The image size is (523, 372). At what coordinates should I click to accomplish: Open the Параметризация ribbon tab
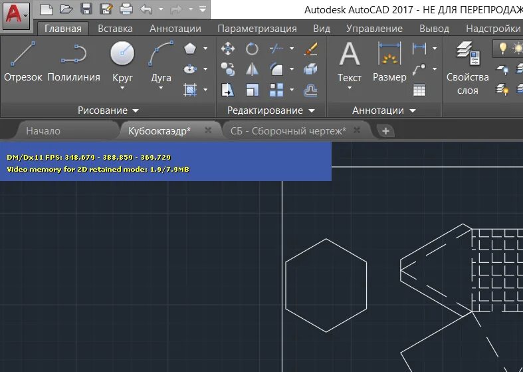click(257, 29)
